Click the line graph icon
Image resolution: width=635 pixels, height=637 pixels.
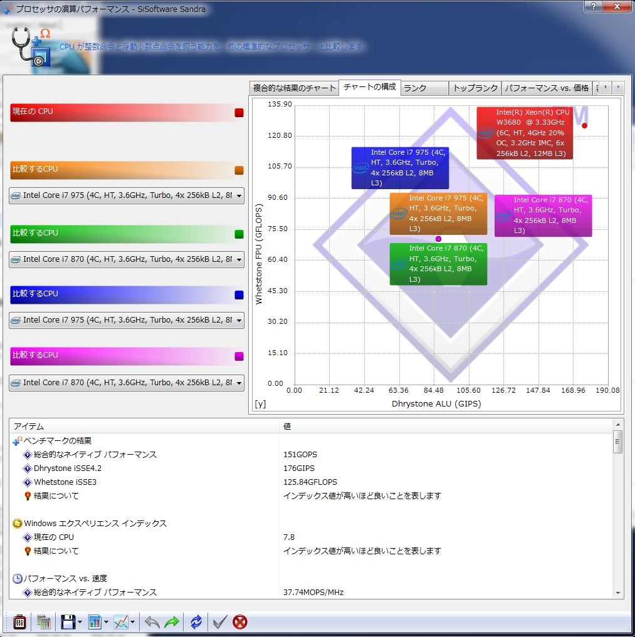pyautogui.click(x=121, y=621)
